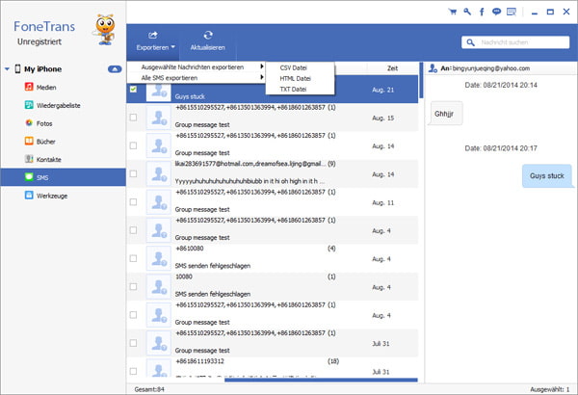578x395 pixels.
Task: Open the Facebook page icon
Action: tap(482, 12)
